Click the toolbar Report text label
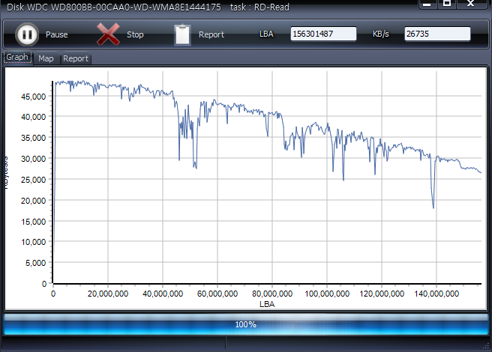This screenshot has height=352, width=492. point(211,34)
